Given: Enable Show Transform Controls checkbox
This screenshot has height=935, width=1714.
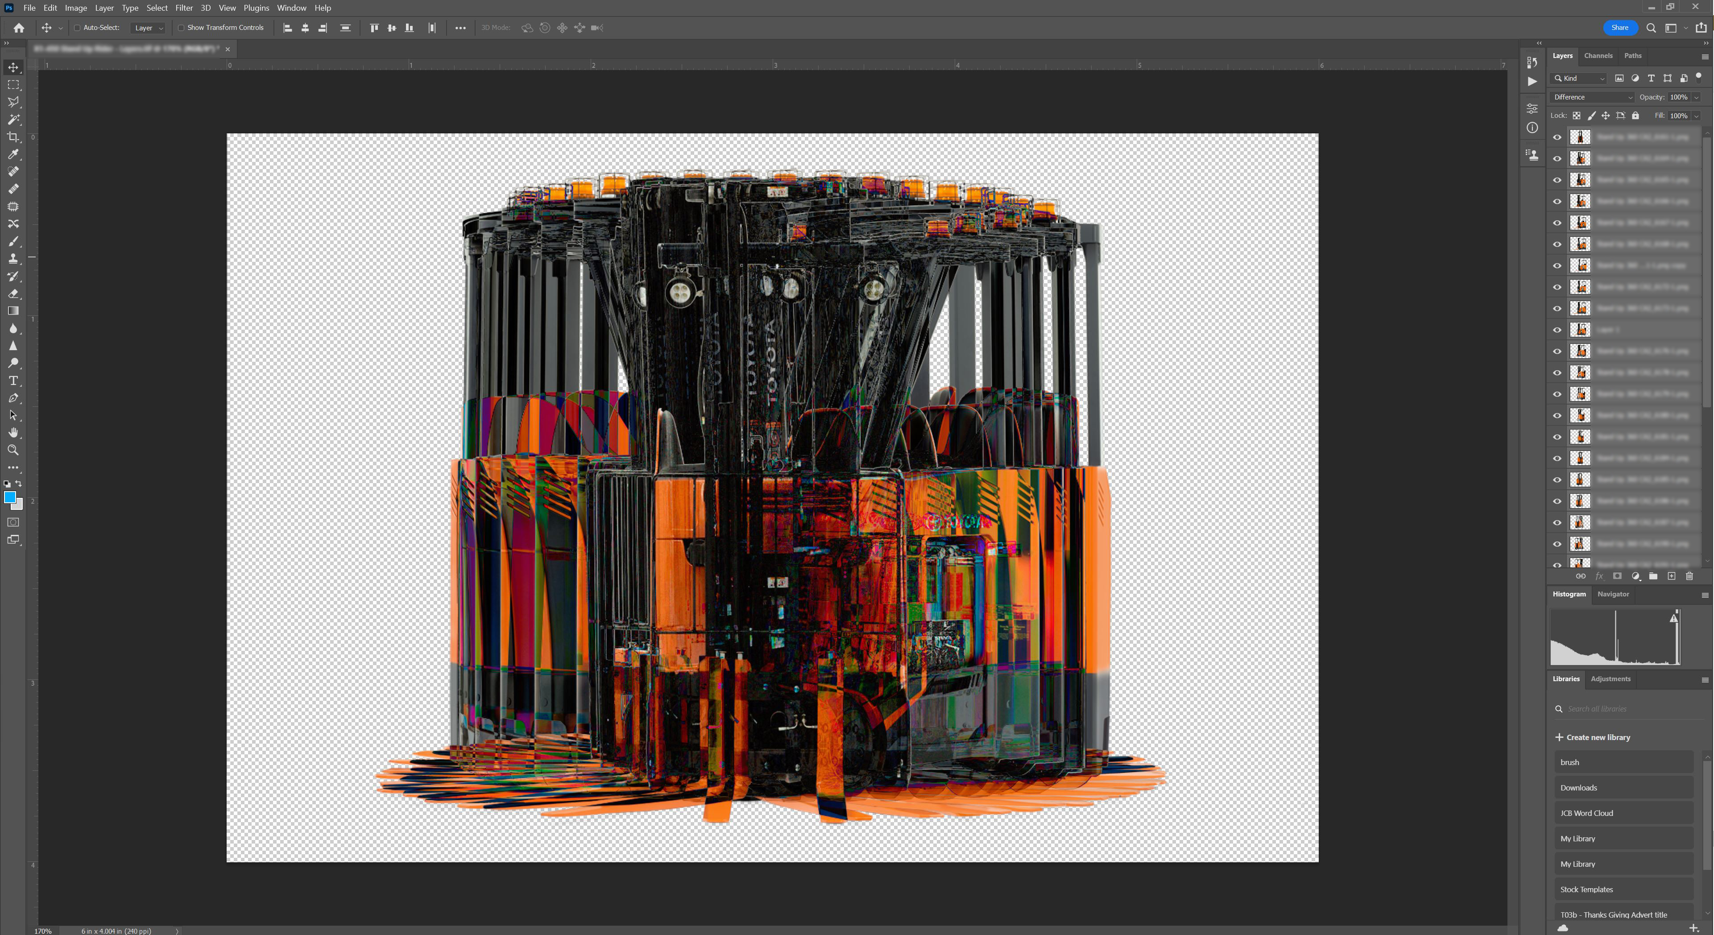Looking at the screenshot, I should [181, 28].
